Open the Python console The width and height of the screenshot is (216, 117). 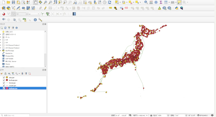pos(177,8)
